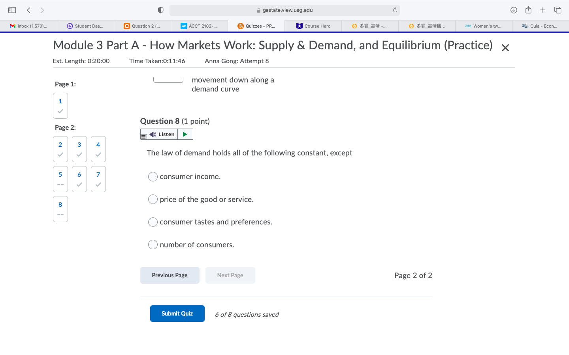Go to Previous Page of the quiz

[170, 275]
